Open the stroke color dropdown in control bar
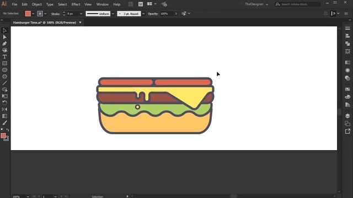The image size is (353, 198). click(45, 14)
